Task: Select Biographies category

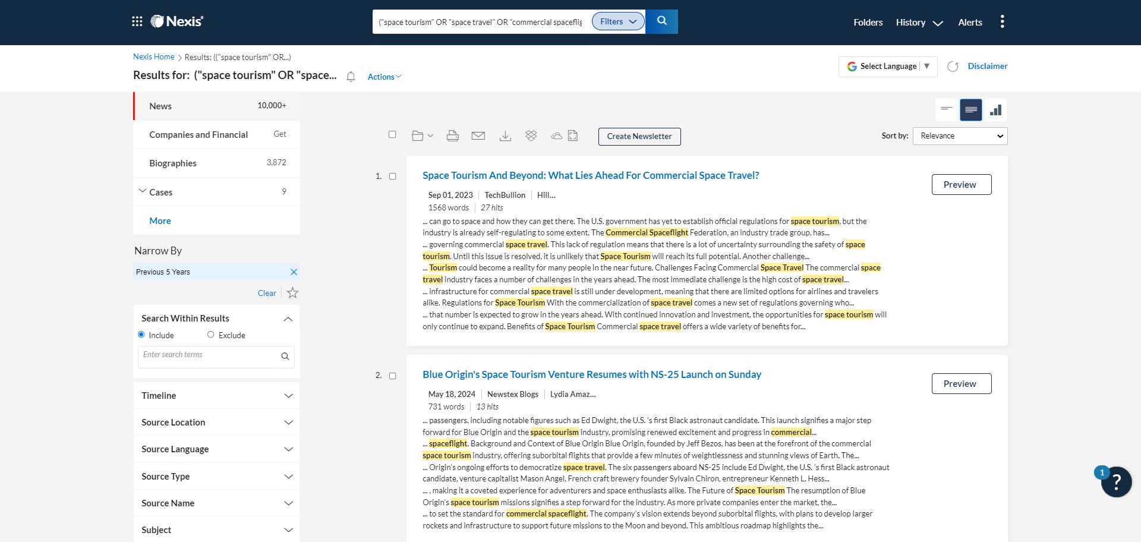Action: point(217,163)
